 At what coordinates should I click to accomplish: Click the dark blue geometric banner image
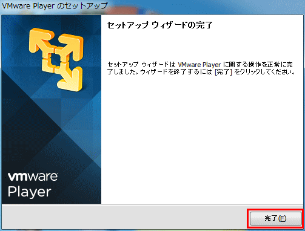52,109
